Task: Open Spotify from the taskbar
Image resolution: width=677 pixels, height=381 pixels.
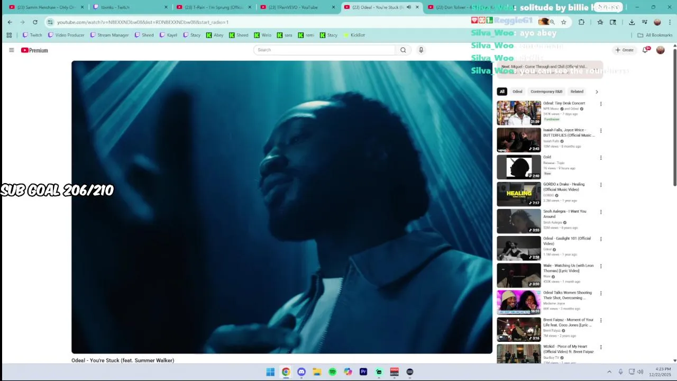Action: pyautogui.click(x=332, y=372)
